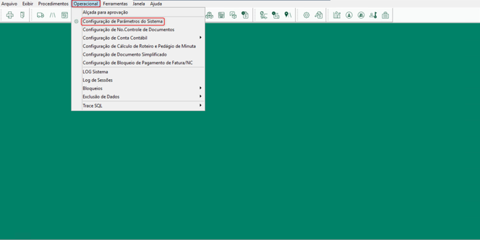The height and width of the screenshot is (240, 480).
Task: Choose Configuração de Parâmetros do Sistema
Action: (138, 22)
